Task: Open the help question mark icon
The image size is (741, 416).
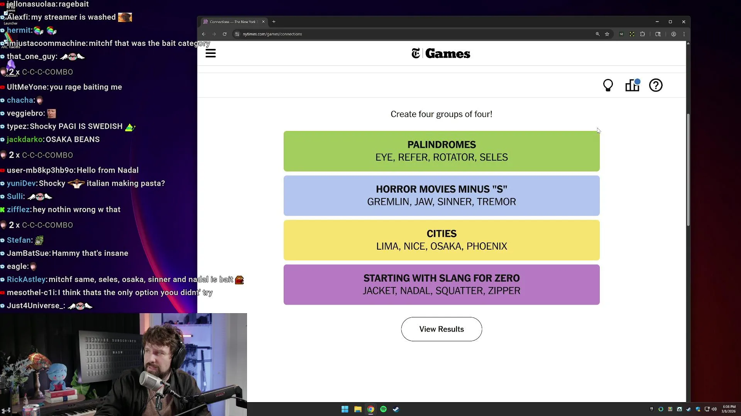Action: point(656,85)
